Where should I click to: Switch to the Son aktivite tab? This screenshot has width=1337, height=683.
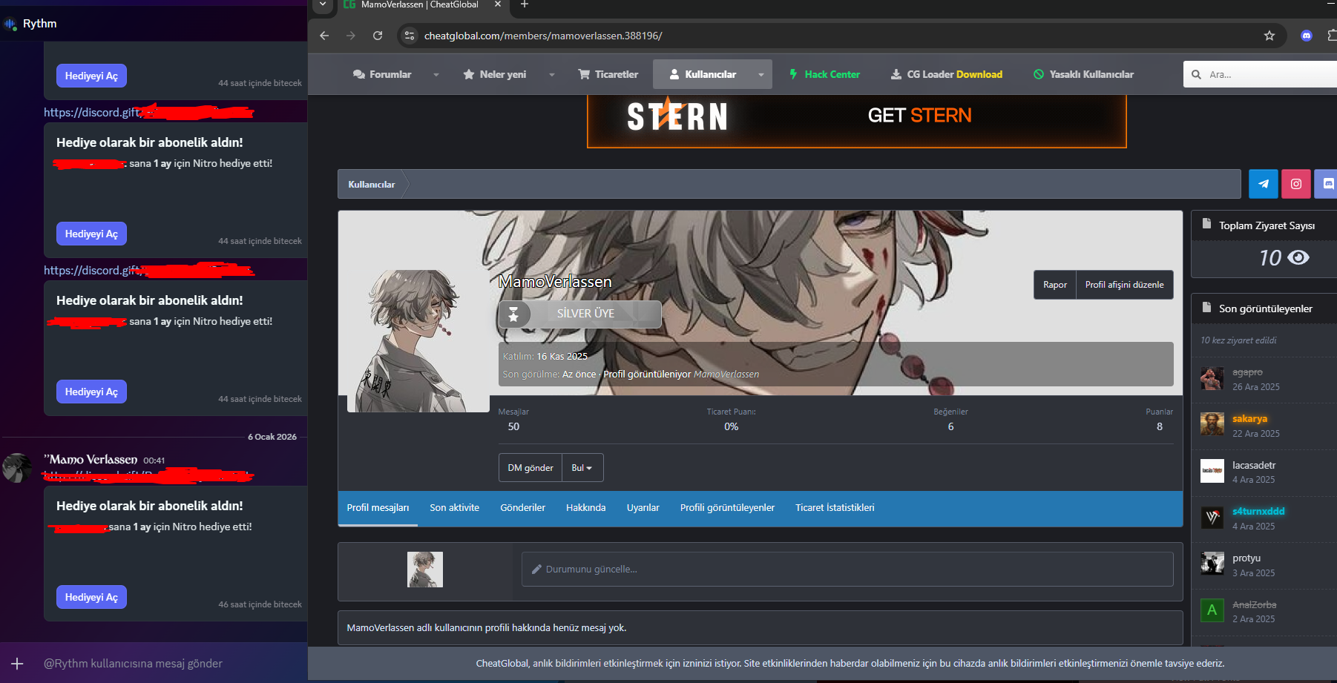click(x=455, y=508)
